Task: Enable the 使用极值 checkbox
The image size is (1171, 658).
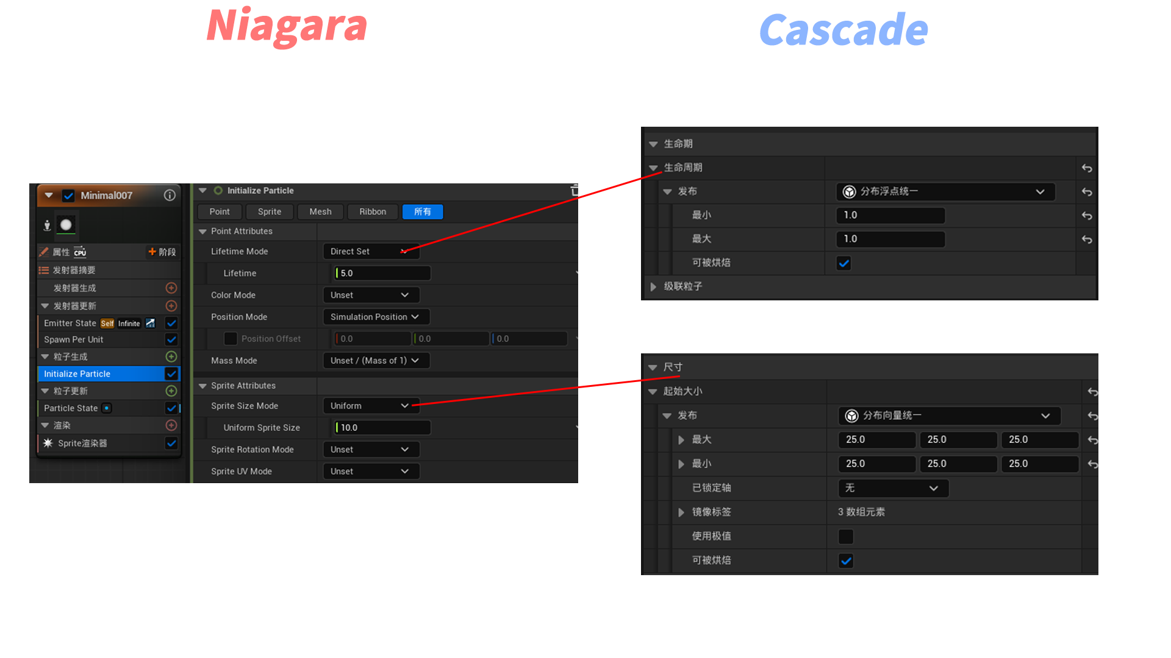Action: point(845,536)
